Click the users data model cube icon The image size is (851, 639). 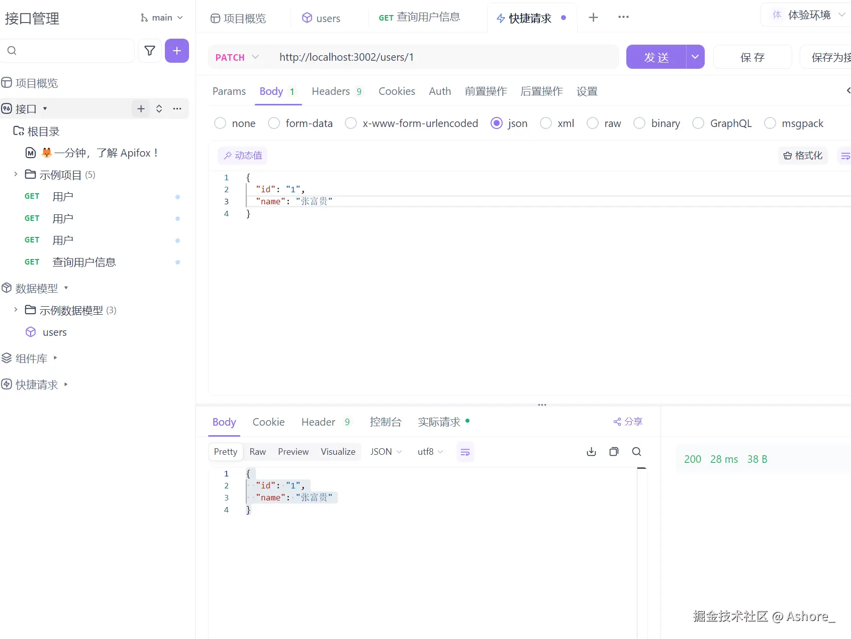[x=31, y=332]
